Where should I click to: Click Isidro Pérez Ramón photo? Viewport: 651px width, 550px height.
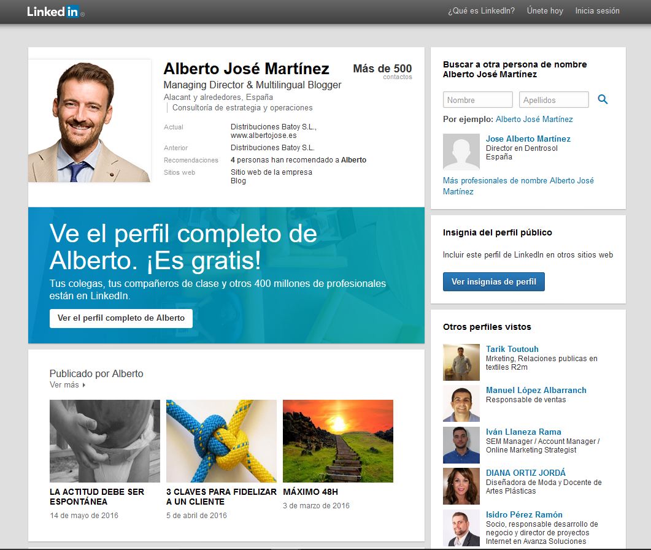pos(461,528)
